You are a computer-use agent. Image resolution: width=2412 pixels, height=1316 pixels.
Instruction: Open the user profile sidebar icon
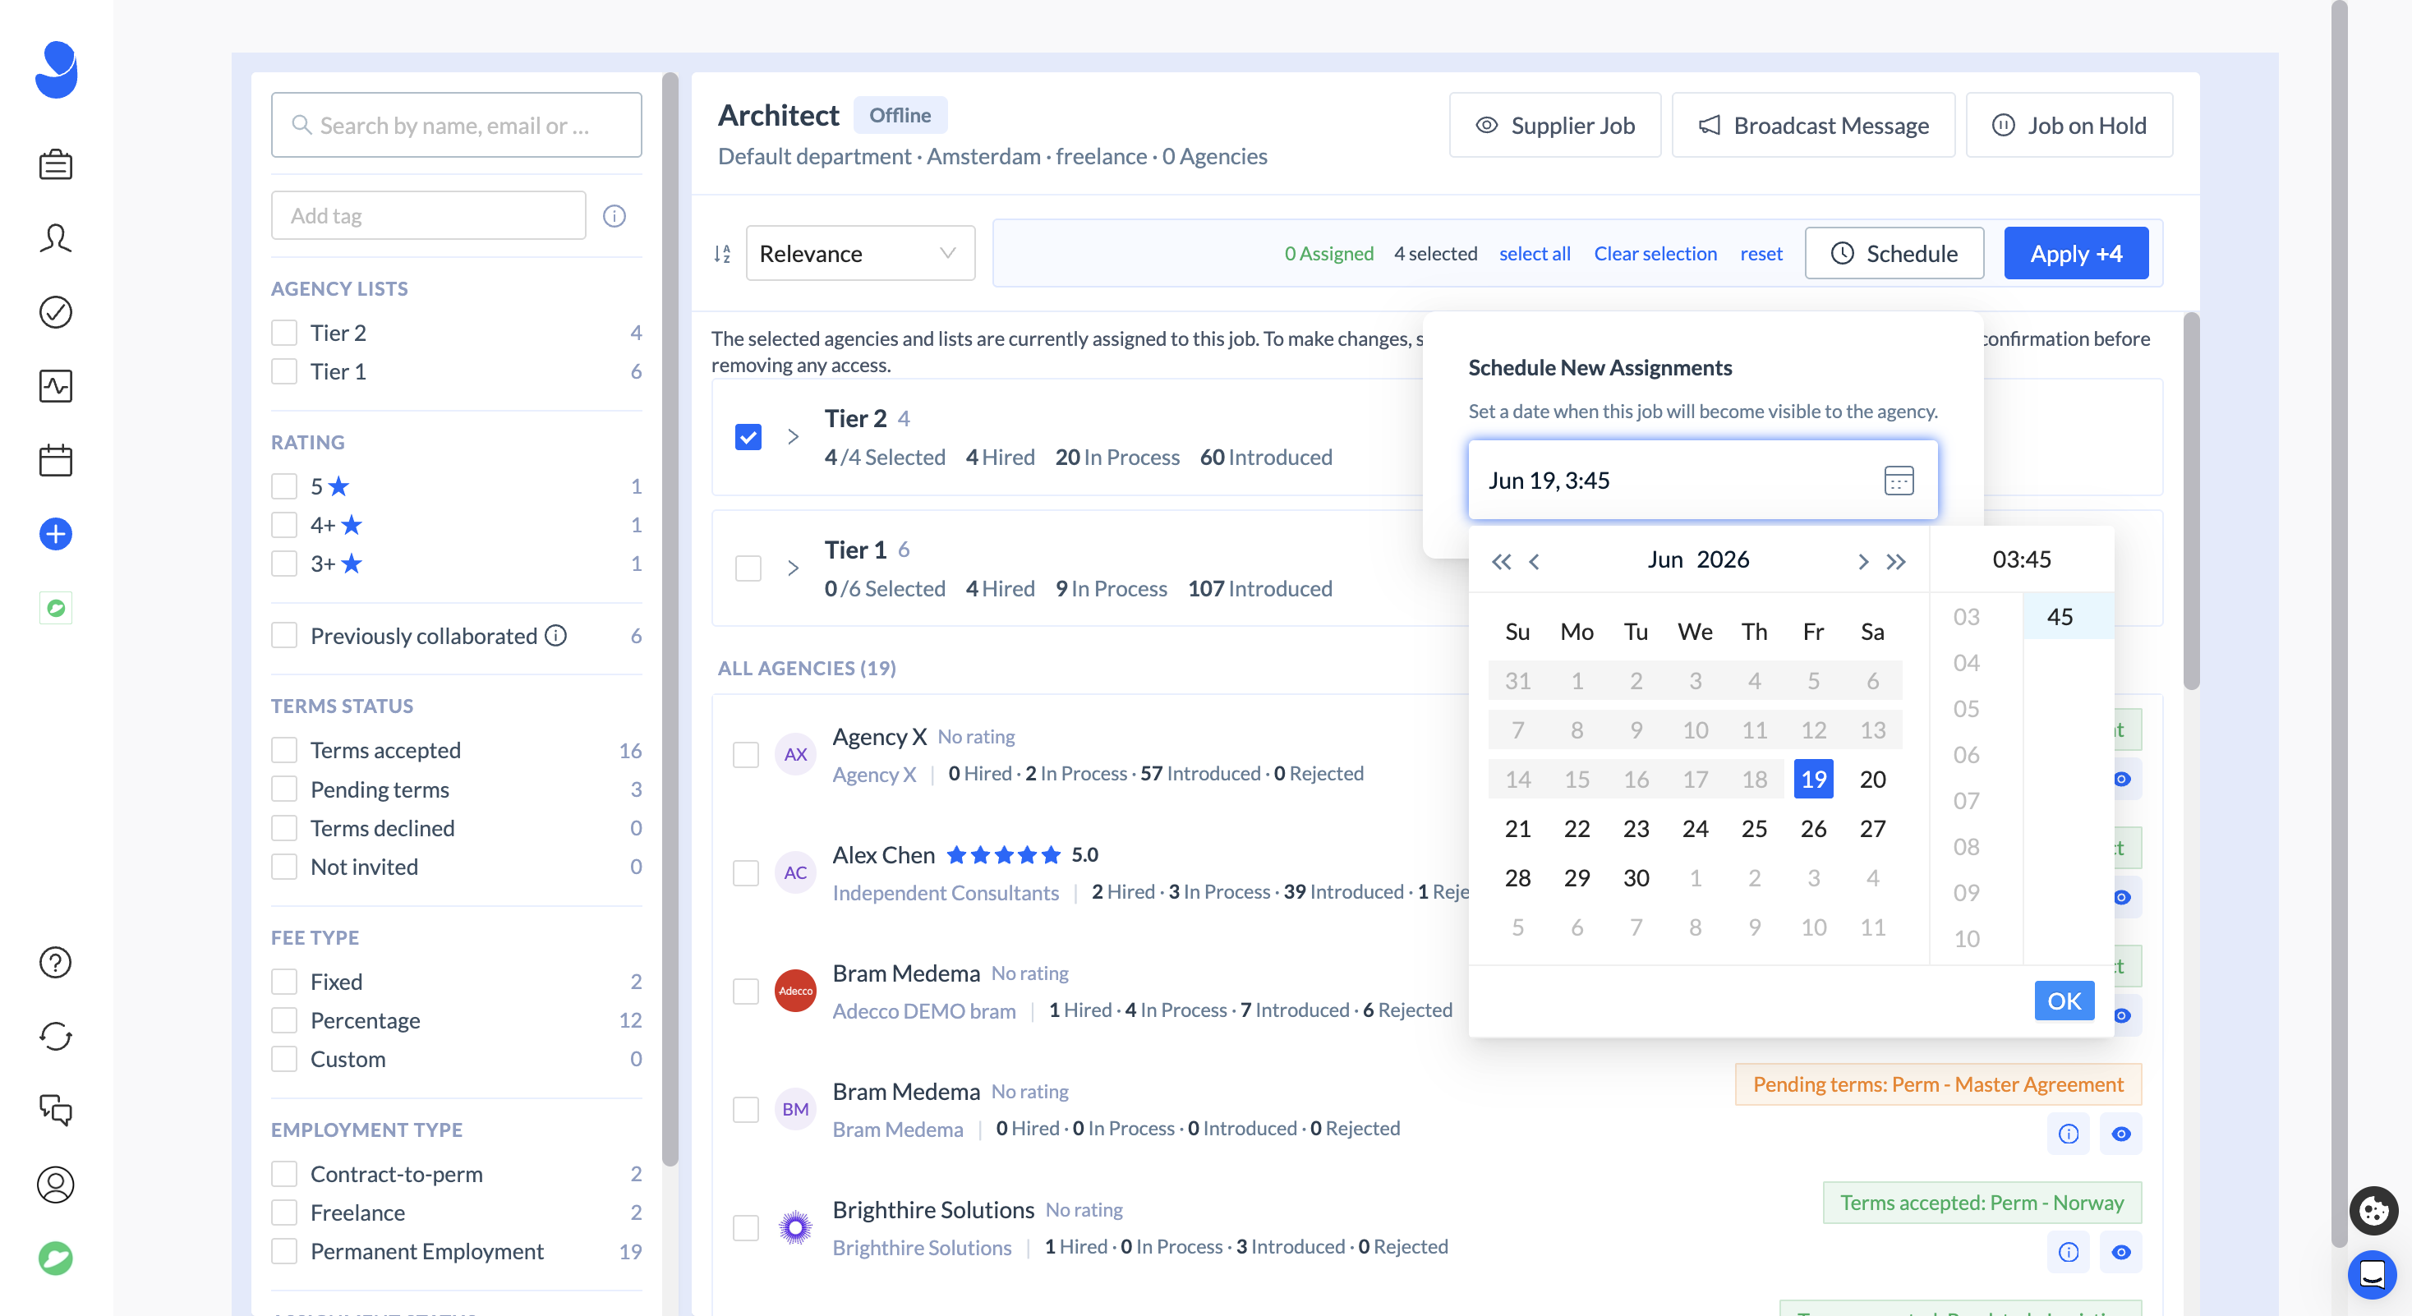[x=55, y=1184]
